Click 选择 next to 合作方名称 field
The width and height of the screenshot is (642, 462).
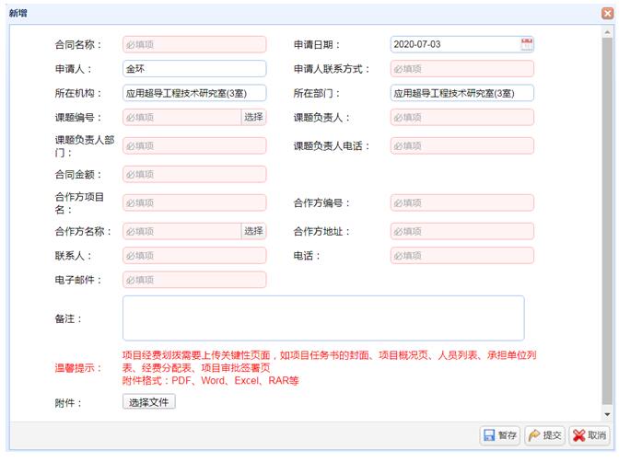point(253,231)
